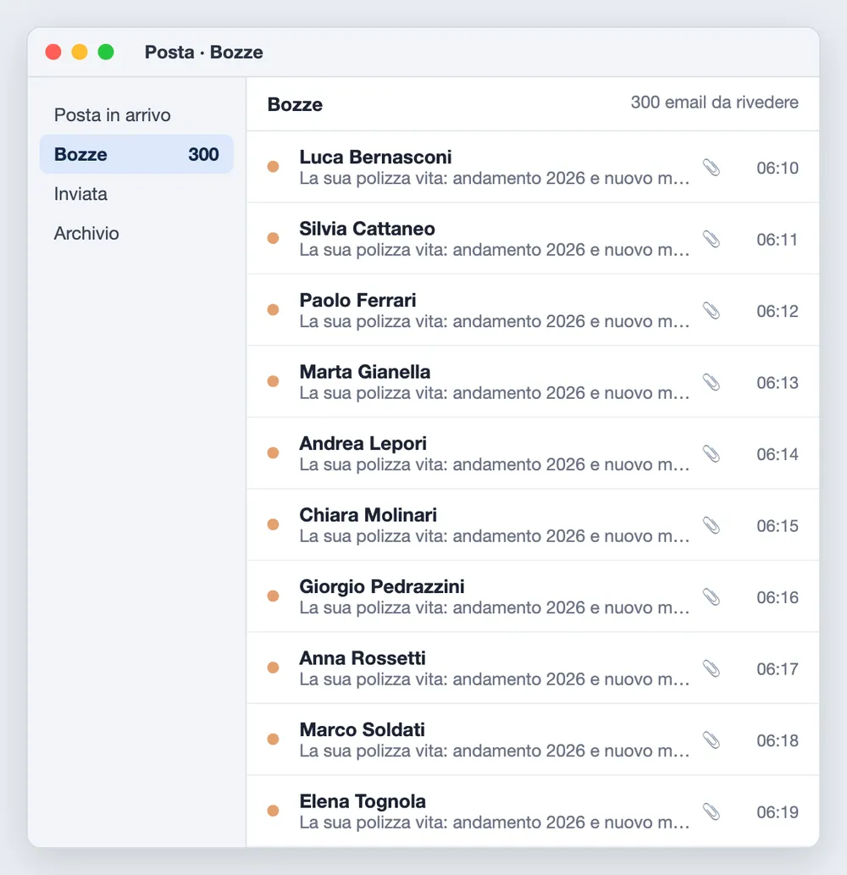
Task: Click the 'Posta · Bozze' window title
Action: (203, 52)
